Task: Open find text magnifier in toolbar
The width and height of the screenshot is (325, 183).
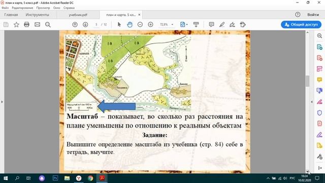Action: point(48,24)
